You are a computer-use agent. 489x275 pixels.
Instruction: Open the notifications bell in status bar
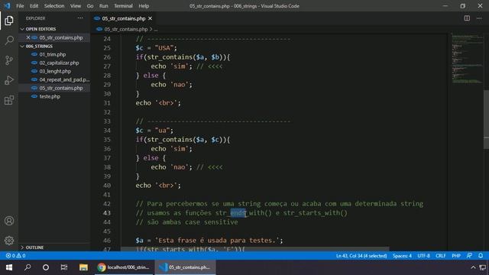click(481, 256)
